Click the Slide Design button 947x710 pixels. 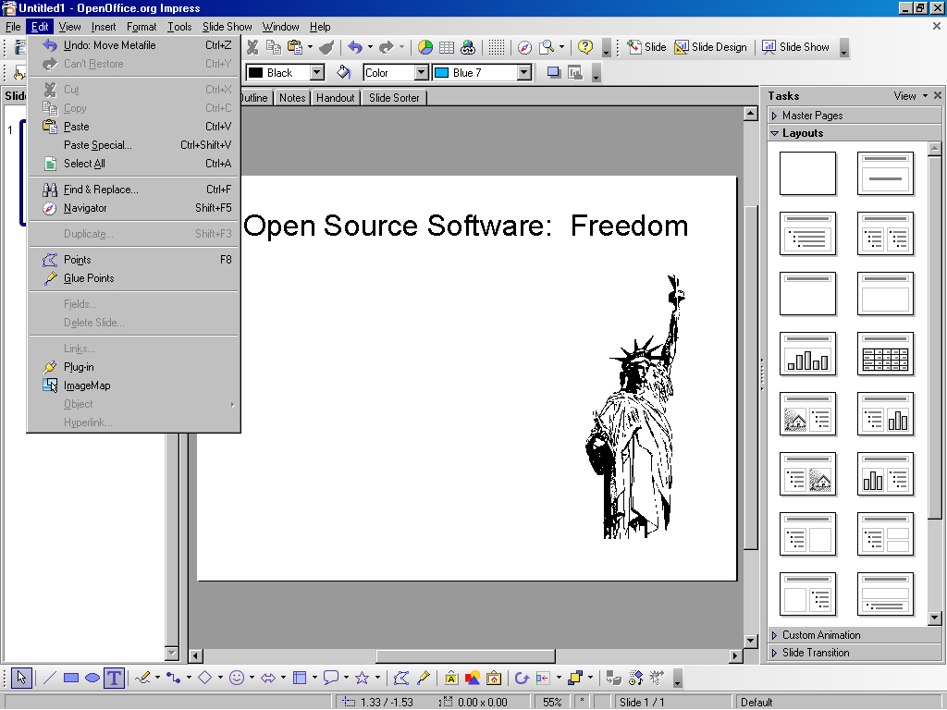(x=710, y=47)
